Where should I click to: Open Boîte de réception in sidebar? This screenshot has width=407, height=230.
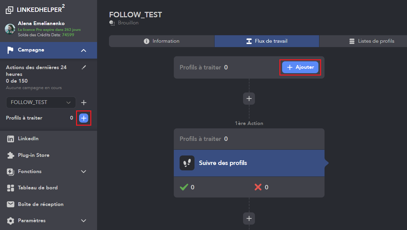[x=40, y=204]
